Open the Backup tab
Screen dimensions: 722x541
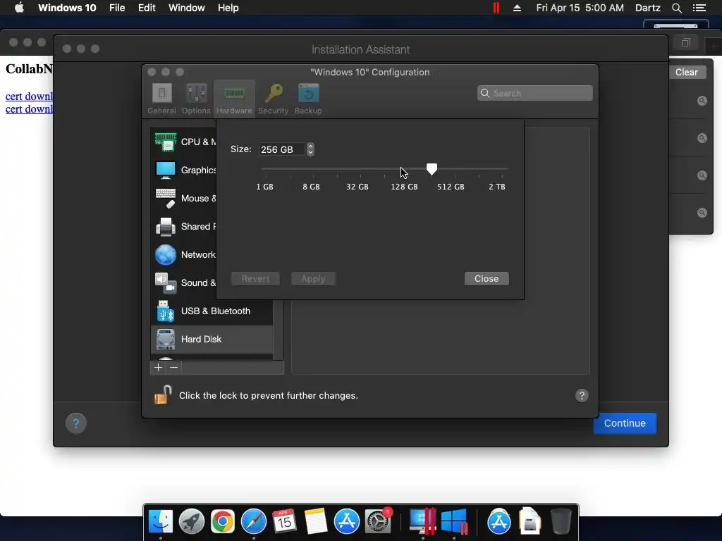308,99
